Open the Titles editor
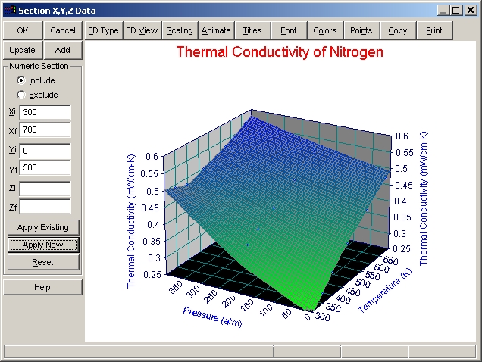Image resolution: width=482 pixels, height=362 pixels. coord(252,30)
